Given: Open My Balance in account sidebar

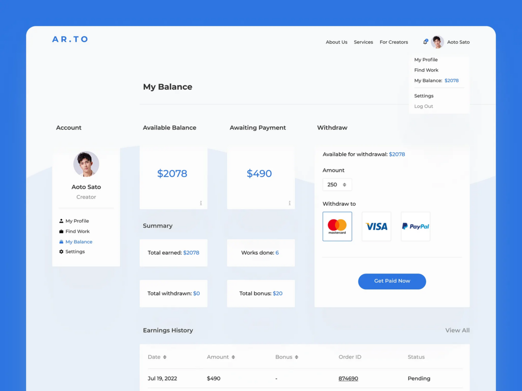Looking at the screenshot, I should click(79, 242).
